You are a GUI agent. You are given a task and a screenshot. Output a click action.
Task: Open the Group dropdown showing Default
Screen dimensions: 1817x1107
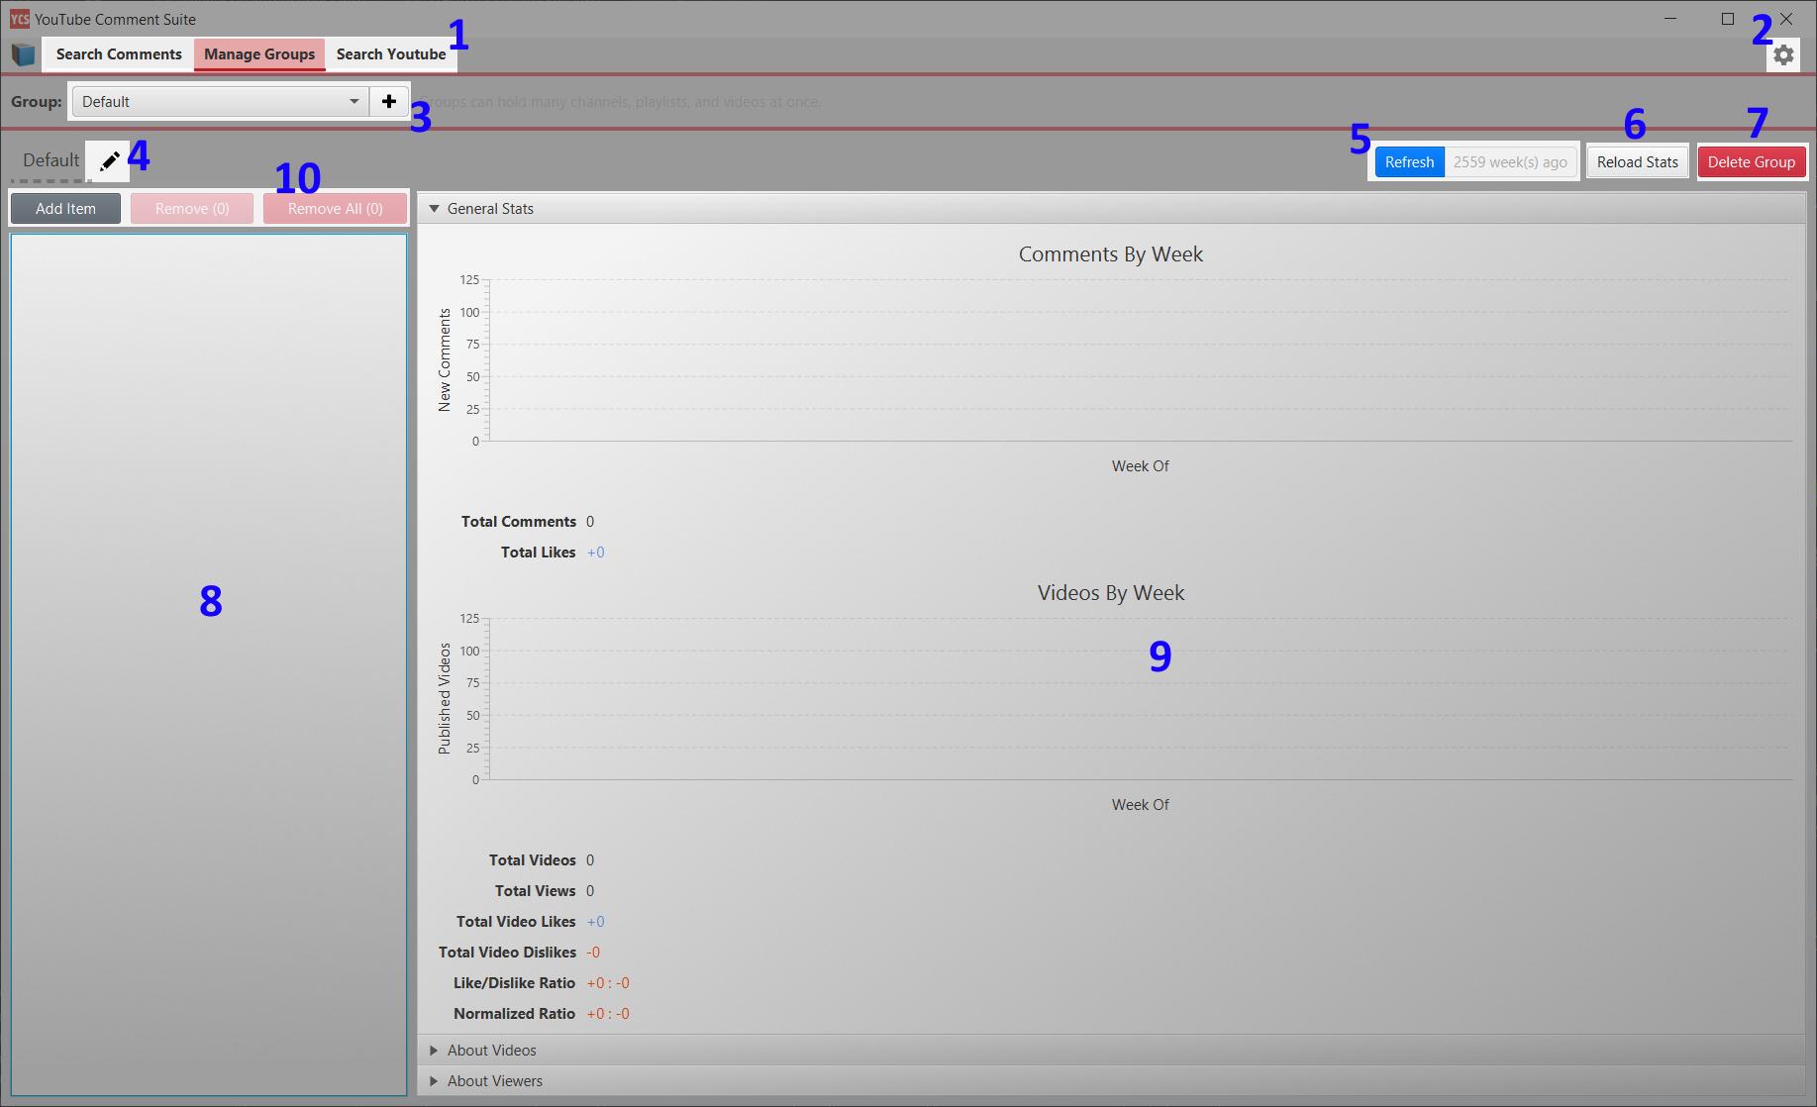pyautogui.click(x=220, y=101)
